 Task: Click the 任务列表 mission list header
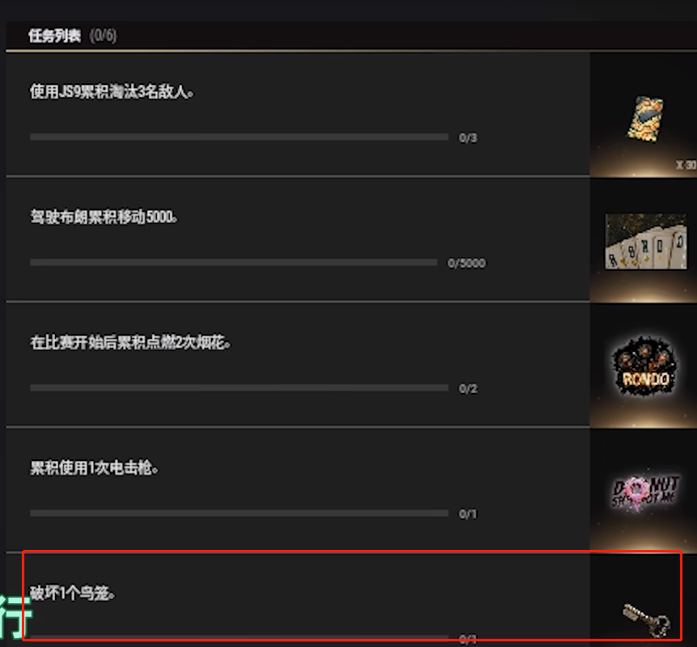tap(54, 36)
